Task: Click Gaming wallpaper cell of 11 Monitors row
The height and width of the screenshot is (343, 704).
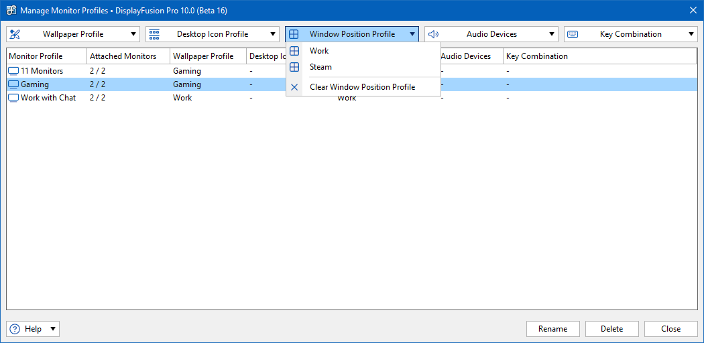Action: tap(187, 71)
